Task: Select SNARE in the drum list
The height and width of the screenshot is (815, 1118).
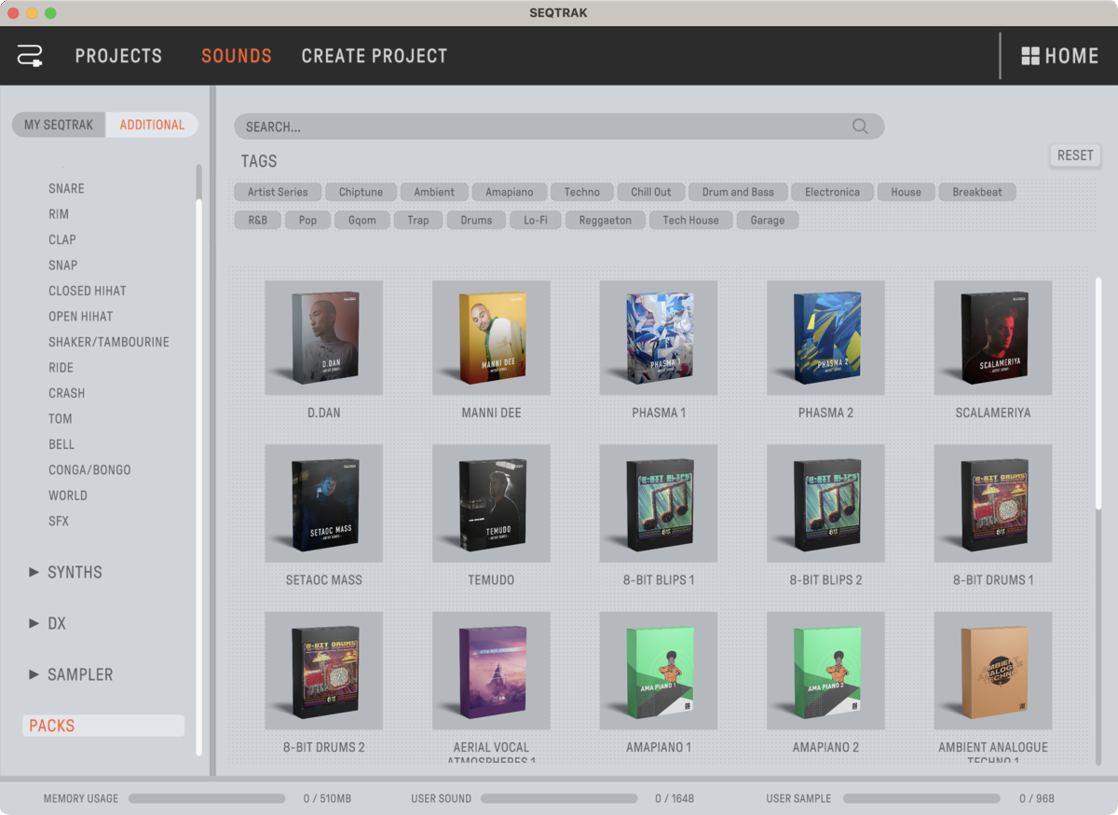Action: pos(66,188)
